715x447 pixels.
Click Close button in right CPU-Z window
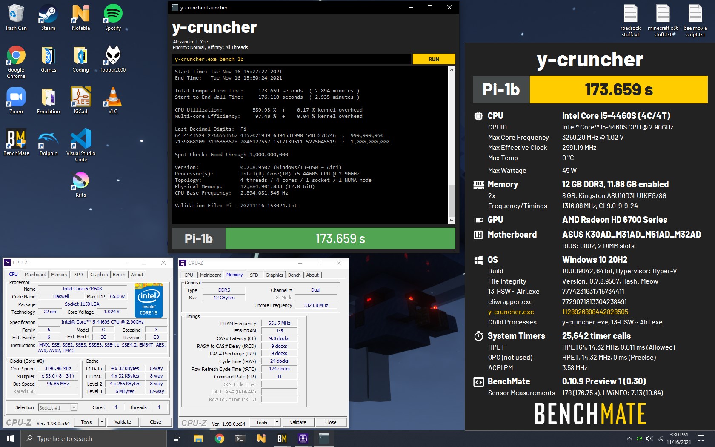tap(331, 422)
